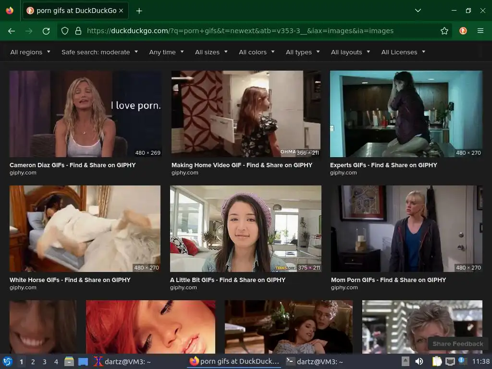Viewport: 492px width, 369px height.
Task: Click the Firefox logo in title bar
Action: tap(10, 11)
